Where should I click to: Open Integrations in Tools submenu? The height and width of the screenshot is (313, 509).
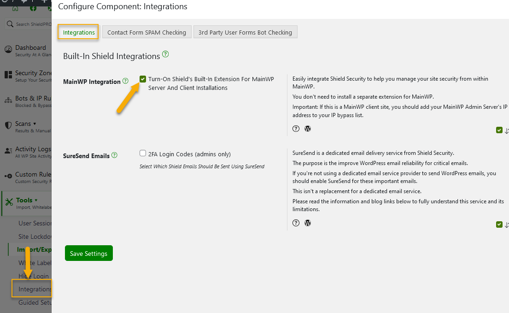[35, 289]
